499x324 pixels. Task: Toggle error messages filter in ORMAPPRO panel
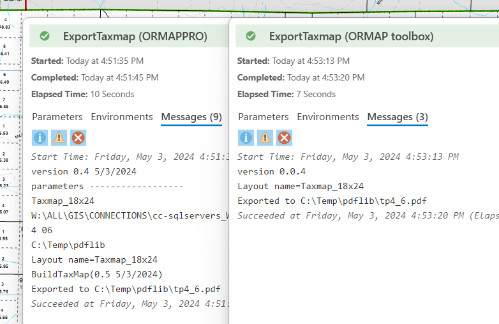(x=78, y=137)
